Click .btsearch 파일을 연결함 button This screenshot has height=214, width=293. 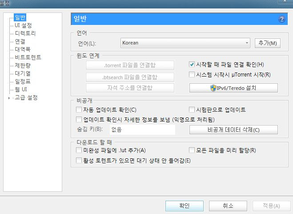(130, 77)
